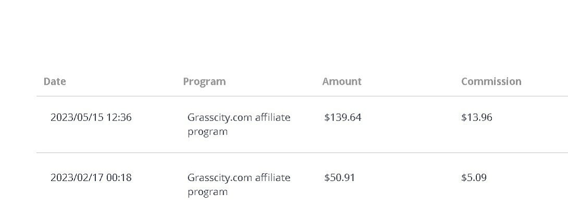Viewport: 568px width, 208px height.
Task: Select the $50.91 amount value
Action: pyautogui.click(x=339, y=178)
